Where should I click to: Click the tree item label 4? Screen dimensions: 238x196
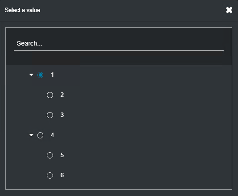(x=52, y=135)
